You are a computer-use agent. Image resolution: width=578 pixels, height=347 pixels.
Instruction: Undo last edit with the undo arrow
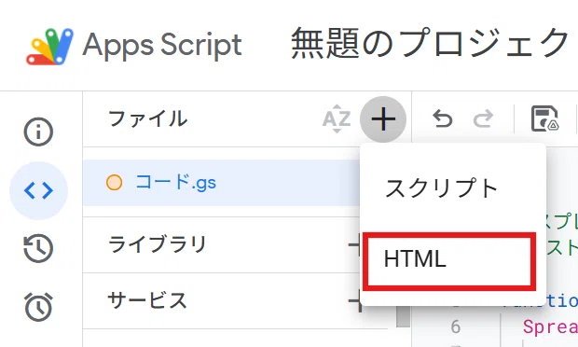(442, 118)
